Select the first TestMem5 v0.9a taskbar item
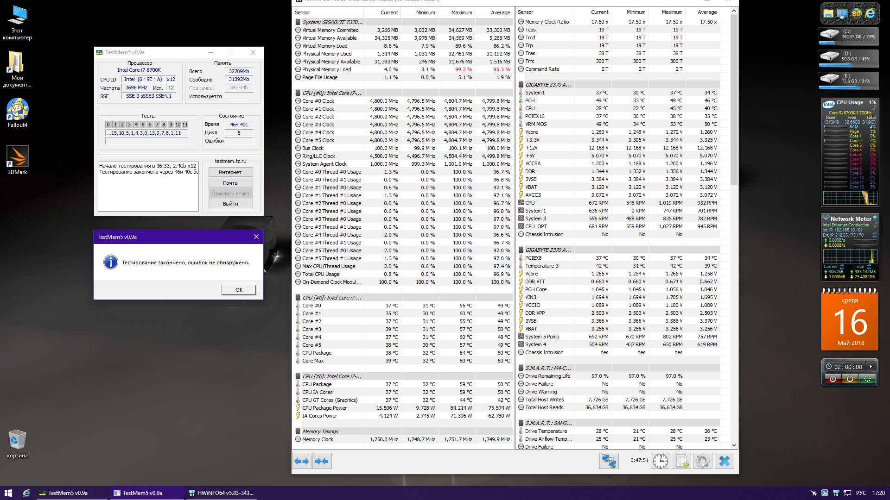The image size is (890, 500). point(64,493)
